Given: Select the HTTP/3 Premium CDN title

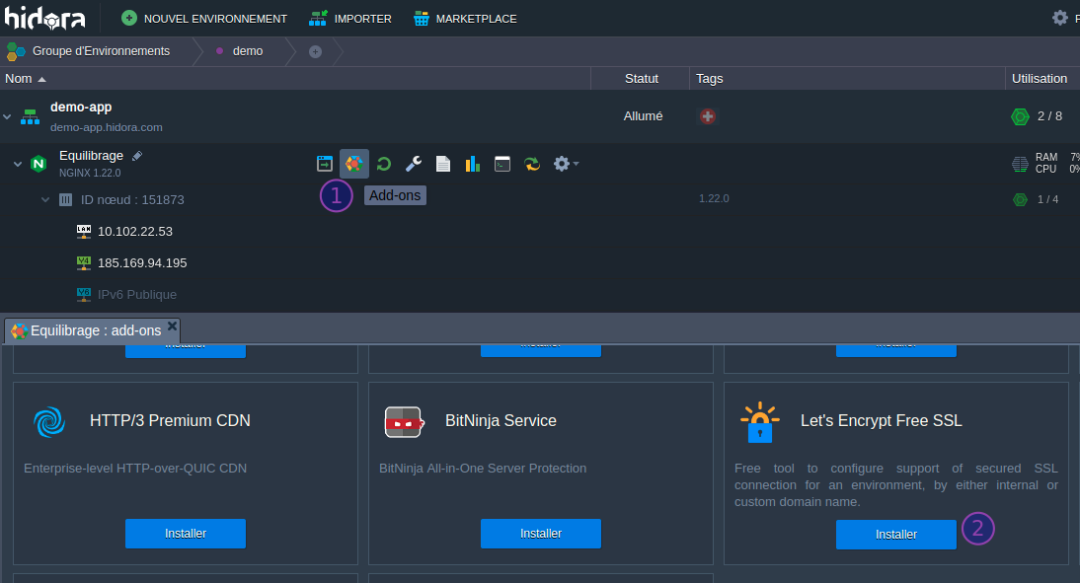Looking at the screenshot, I should pyautogui.click(x=170, y=420).
